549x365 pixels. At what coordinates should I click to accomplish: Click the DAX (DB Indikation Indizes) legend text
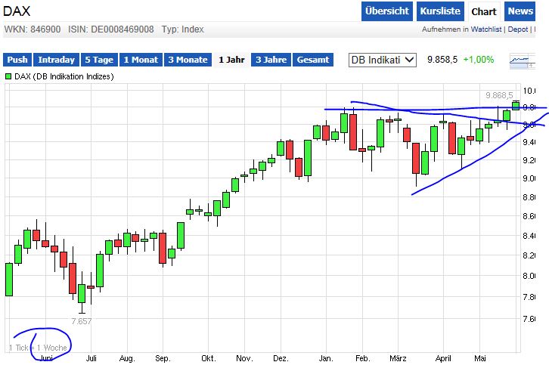pos(64,76)
